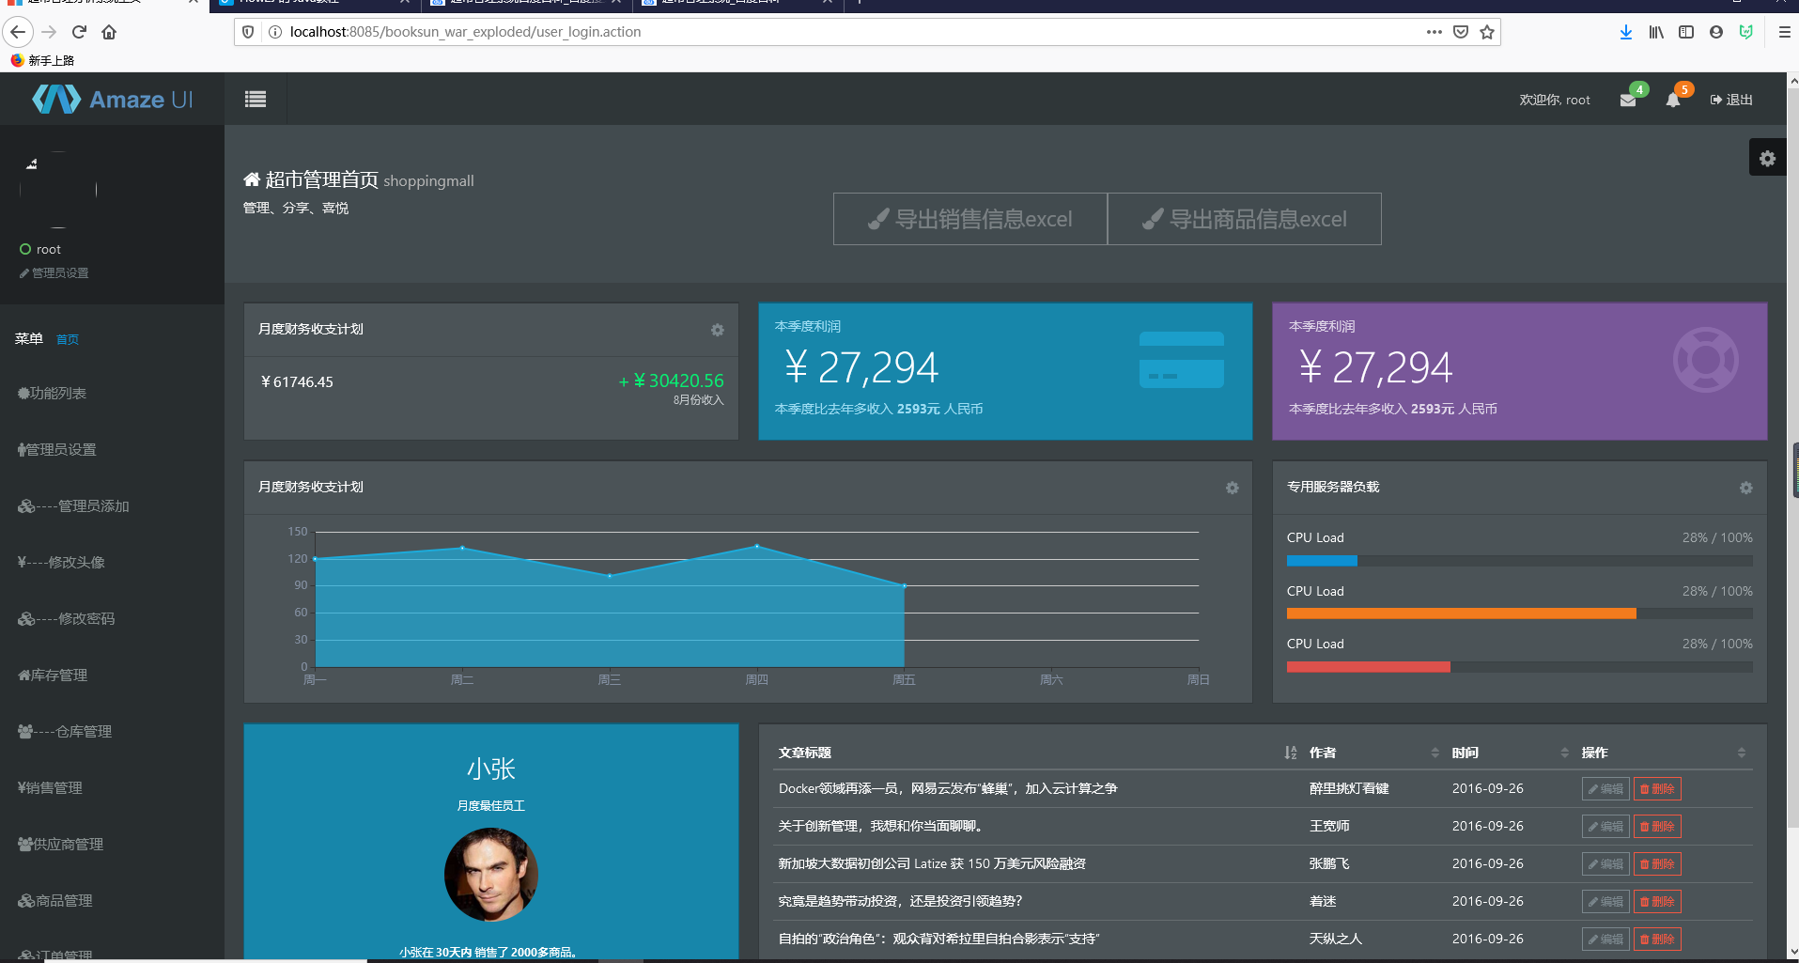Screen dimensions: 1799x963
Task: Click 编辑 for 究竟是趋势带动投资 row
Action: pyautogui.click(x=1605, y=902)
